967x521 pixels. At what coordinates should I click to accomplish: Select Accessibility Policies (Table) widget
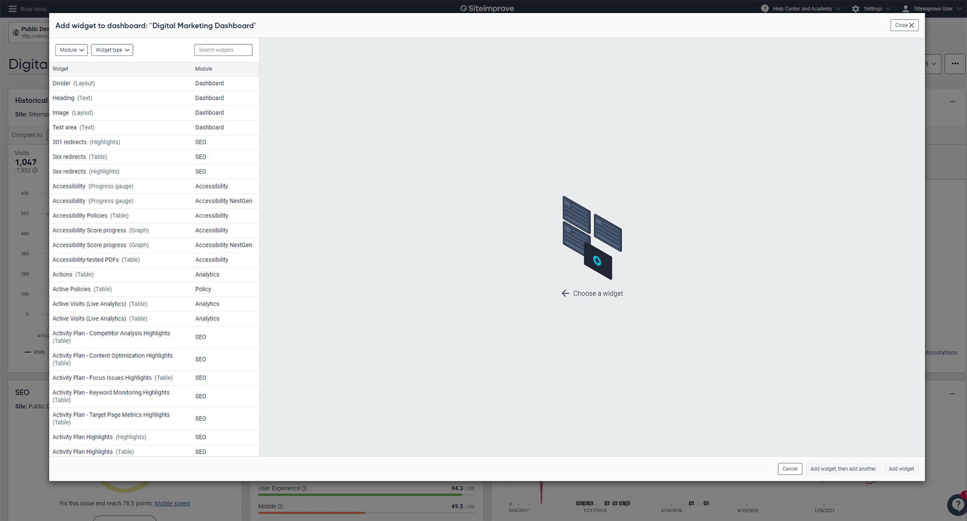[x=155, y=216]
